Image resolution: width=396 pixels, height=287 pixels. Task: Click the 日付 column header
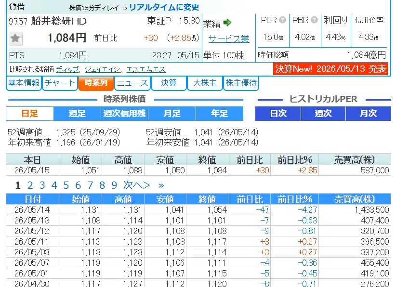pos(33,199)
